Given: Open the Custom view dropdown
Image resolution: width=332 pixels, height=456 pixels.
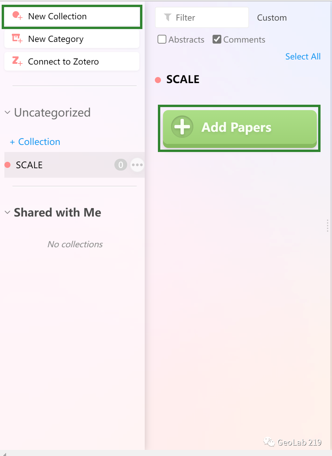Looking at the screenshot, I should click(x=272, y=17).
